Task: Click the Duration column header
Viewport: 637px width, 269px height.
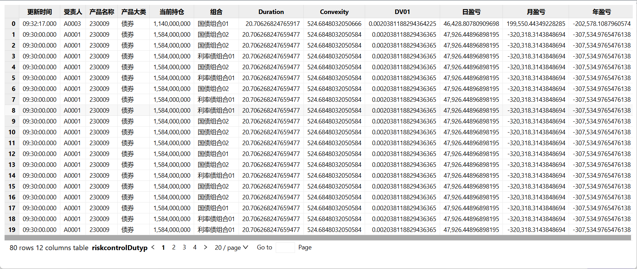Action: click(x=271, y=12)
